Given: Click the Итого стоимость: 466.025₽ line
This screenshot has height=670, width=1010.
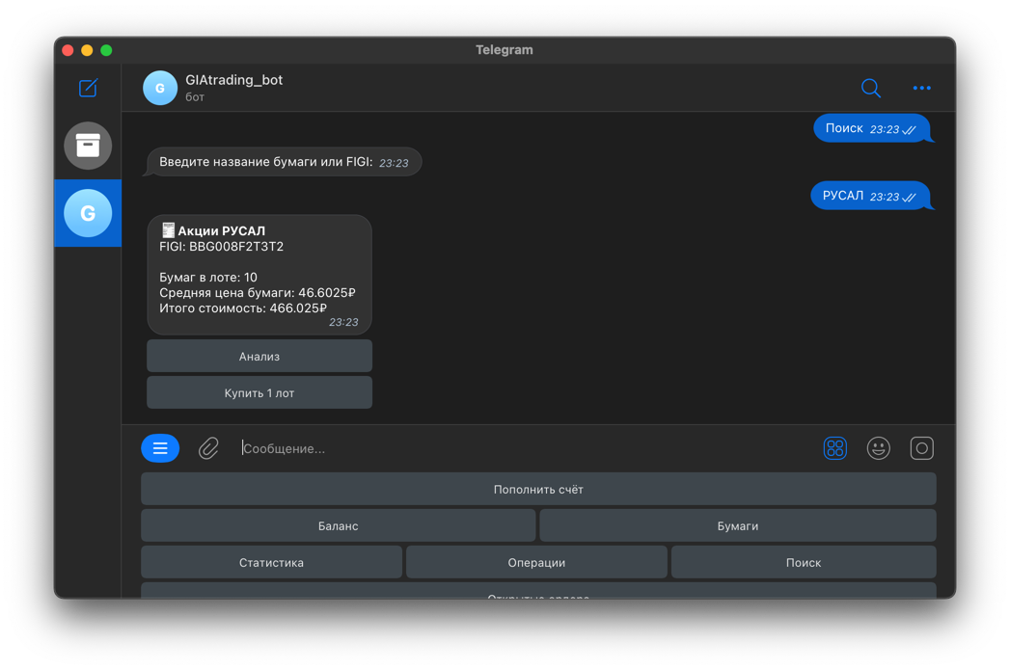Looking at the screenshot, I should point(243,308).
